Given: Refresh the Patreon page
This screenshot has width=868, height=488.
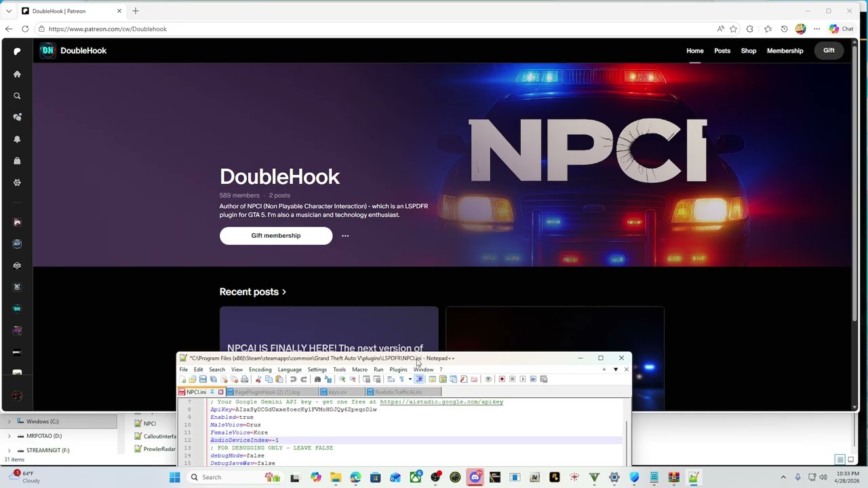Looking at the screenshot, I should tap(25, 29).
